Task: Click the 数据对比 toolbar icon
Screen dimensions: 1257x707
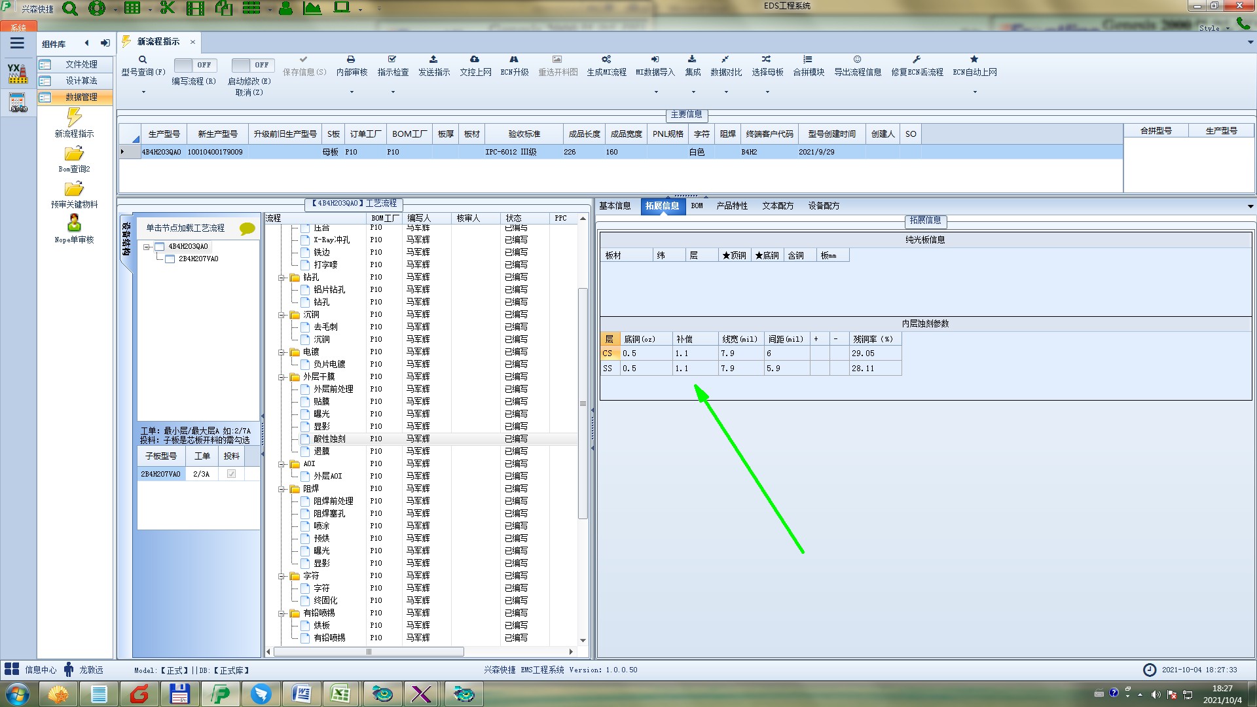Action: click(x=725, y=60)
